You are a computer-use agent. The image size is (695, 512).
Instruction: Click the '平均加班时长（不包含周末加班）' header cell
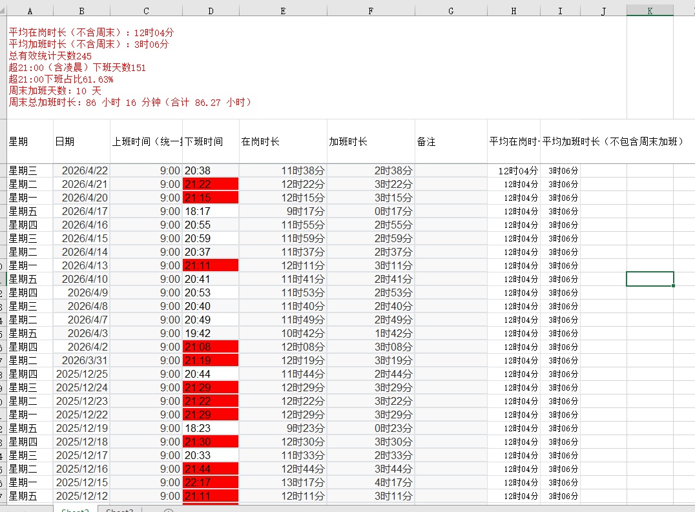coord(613,141)
